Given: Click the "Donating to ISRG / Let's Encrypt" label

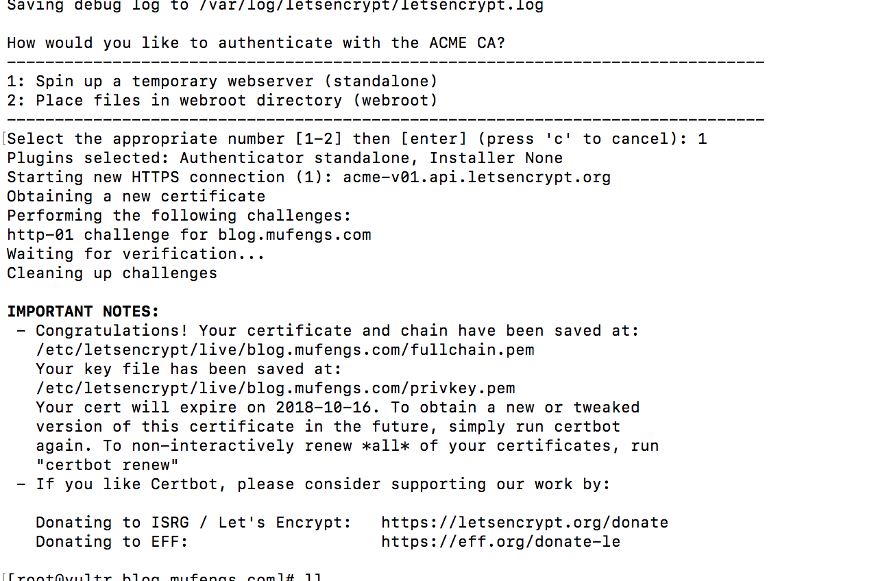Looking at the screenshot, I should (193, 523).
